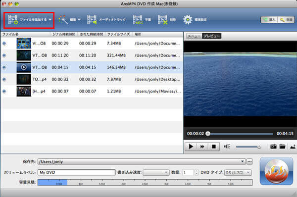
Task: Expand the Edit (編集) dropdown arrow
Action: [x=79, y=20]
